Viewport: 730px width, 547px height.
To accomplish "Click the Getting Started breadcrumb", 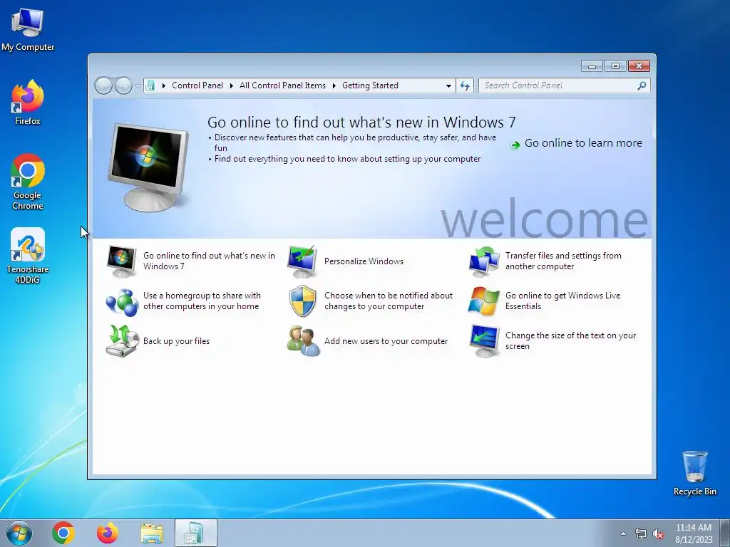I will pyautogui.click(x=370, y=85).
